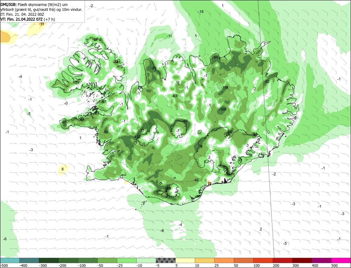Click the map value "-11"
This screenshot has width=351, height=268.
[x=169, y=36]
